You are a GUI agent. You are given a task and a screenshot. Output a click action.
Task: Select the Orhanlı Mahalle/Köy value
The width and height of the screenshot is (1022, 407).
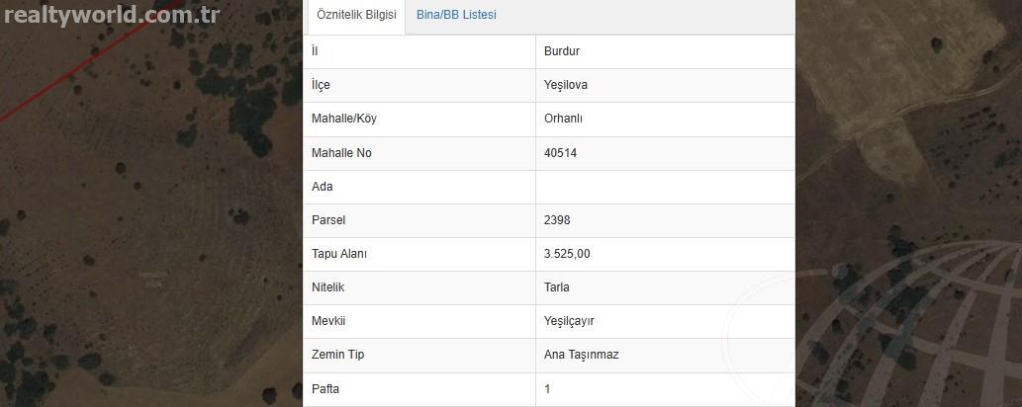563,120
